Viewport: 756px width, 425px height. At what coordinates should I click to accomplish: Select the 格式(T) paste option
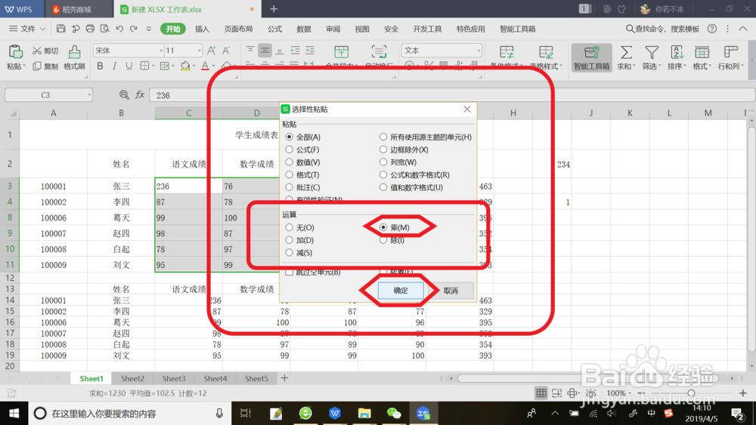[290, 174]
